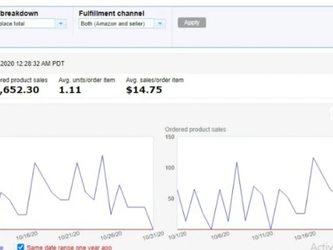Click the Sales breakdown 'place total' field
This screenshot has width=333, height=250.
tap(27, 24)
